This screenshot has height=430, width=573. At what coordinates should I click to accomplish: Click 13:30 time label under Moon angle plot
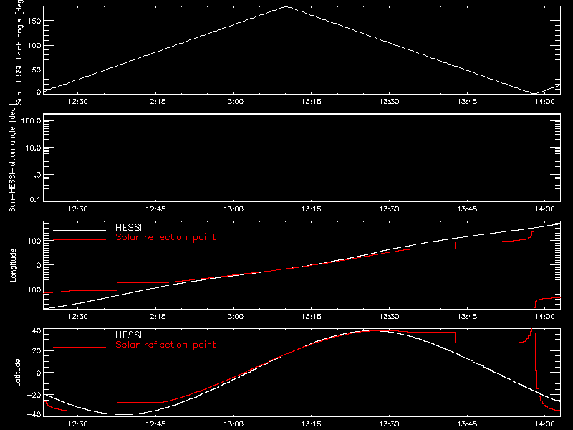tap(389, 209)
